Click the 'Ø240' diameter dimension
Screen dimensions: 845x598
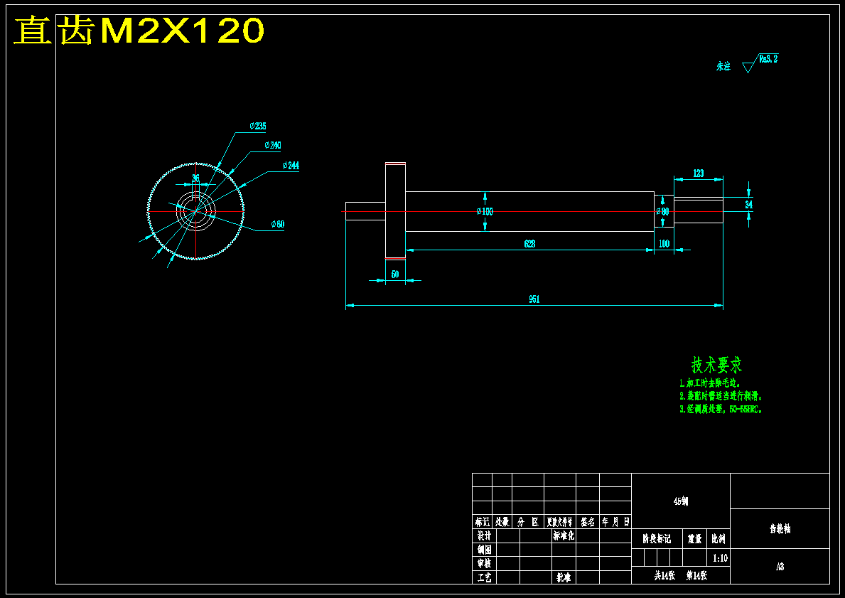click(x=273, y=146)
